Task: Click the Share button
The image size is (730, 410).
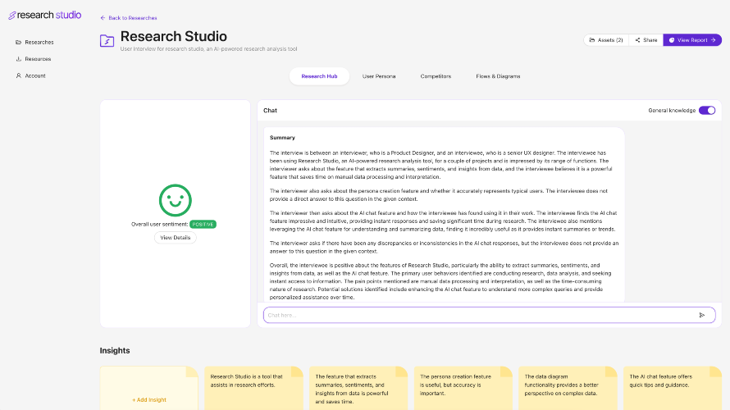Action: pyautogui.click(x=646, y=40)
